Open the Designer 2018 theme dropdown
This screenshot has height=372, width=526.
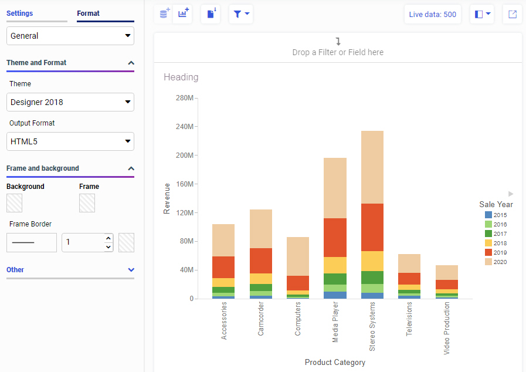pos(70,102)
